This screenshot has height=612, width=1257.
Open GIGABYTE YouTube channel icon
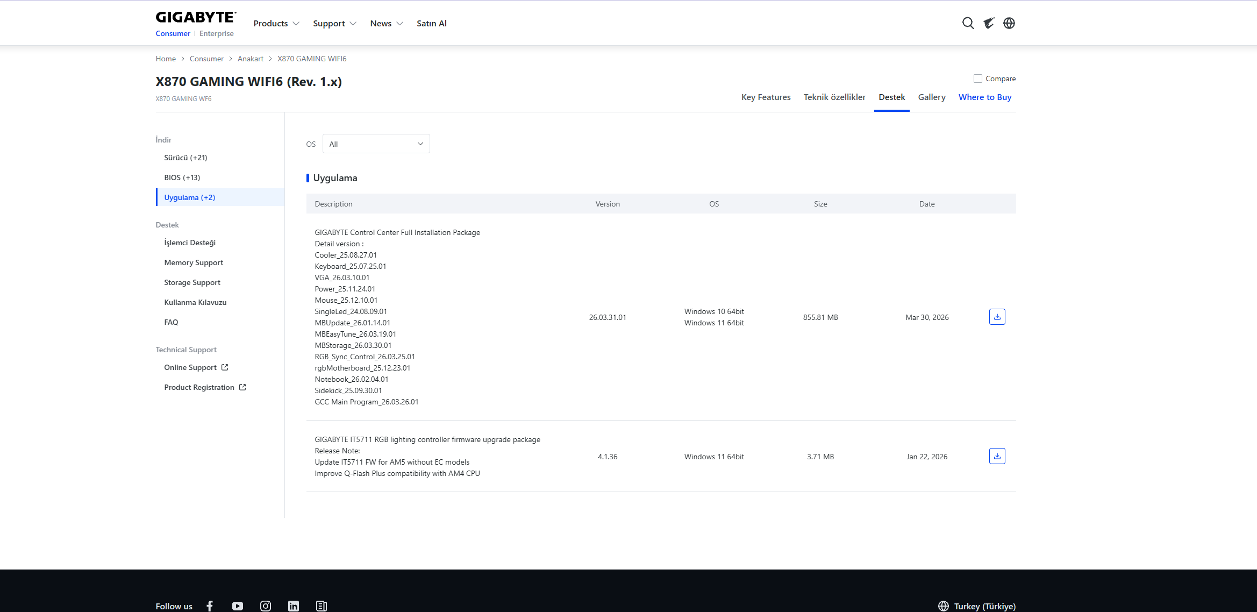[x=238, y=606]
